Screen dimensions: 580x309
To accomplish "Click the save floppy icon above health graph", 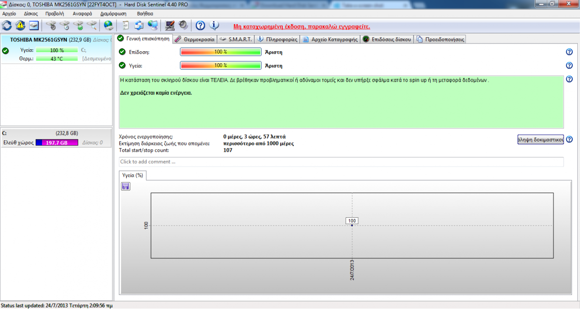I will coord(126,186).
